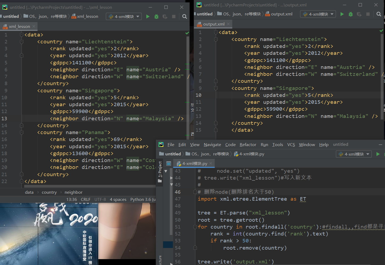The width and height of the screenshot is (385, 265).
Task: Click the project view icon beside 4-xml模块.py tab
Action: point(169,163)
